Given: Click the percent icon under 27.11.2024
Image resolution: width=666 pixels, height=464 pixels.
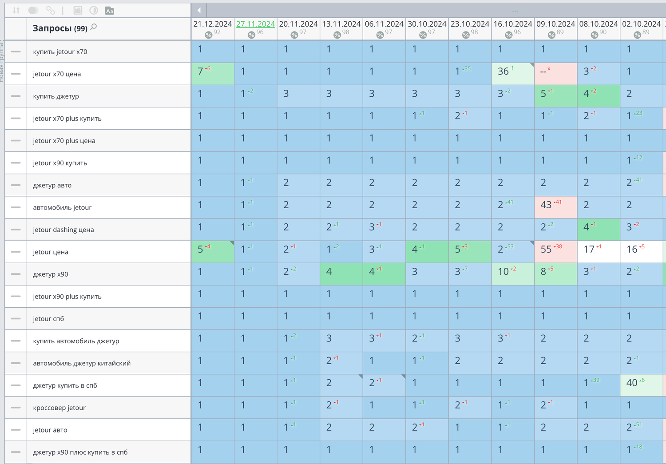Looking at the screenshot, I should click(x=251, y=35).
